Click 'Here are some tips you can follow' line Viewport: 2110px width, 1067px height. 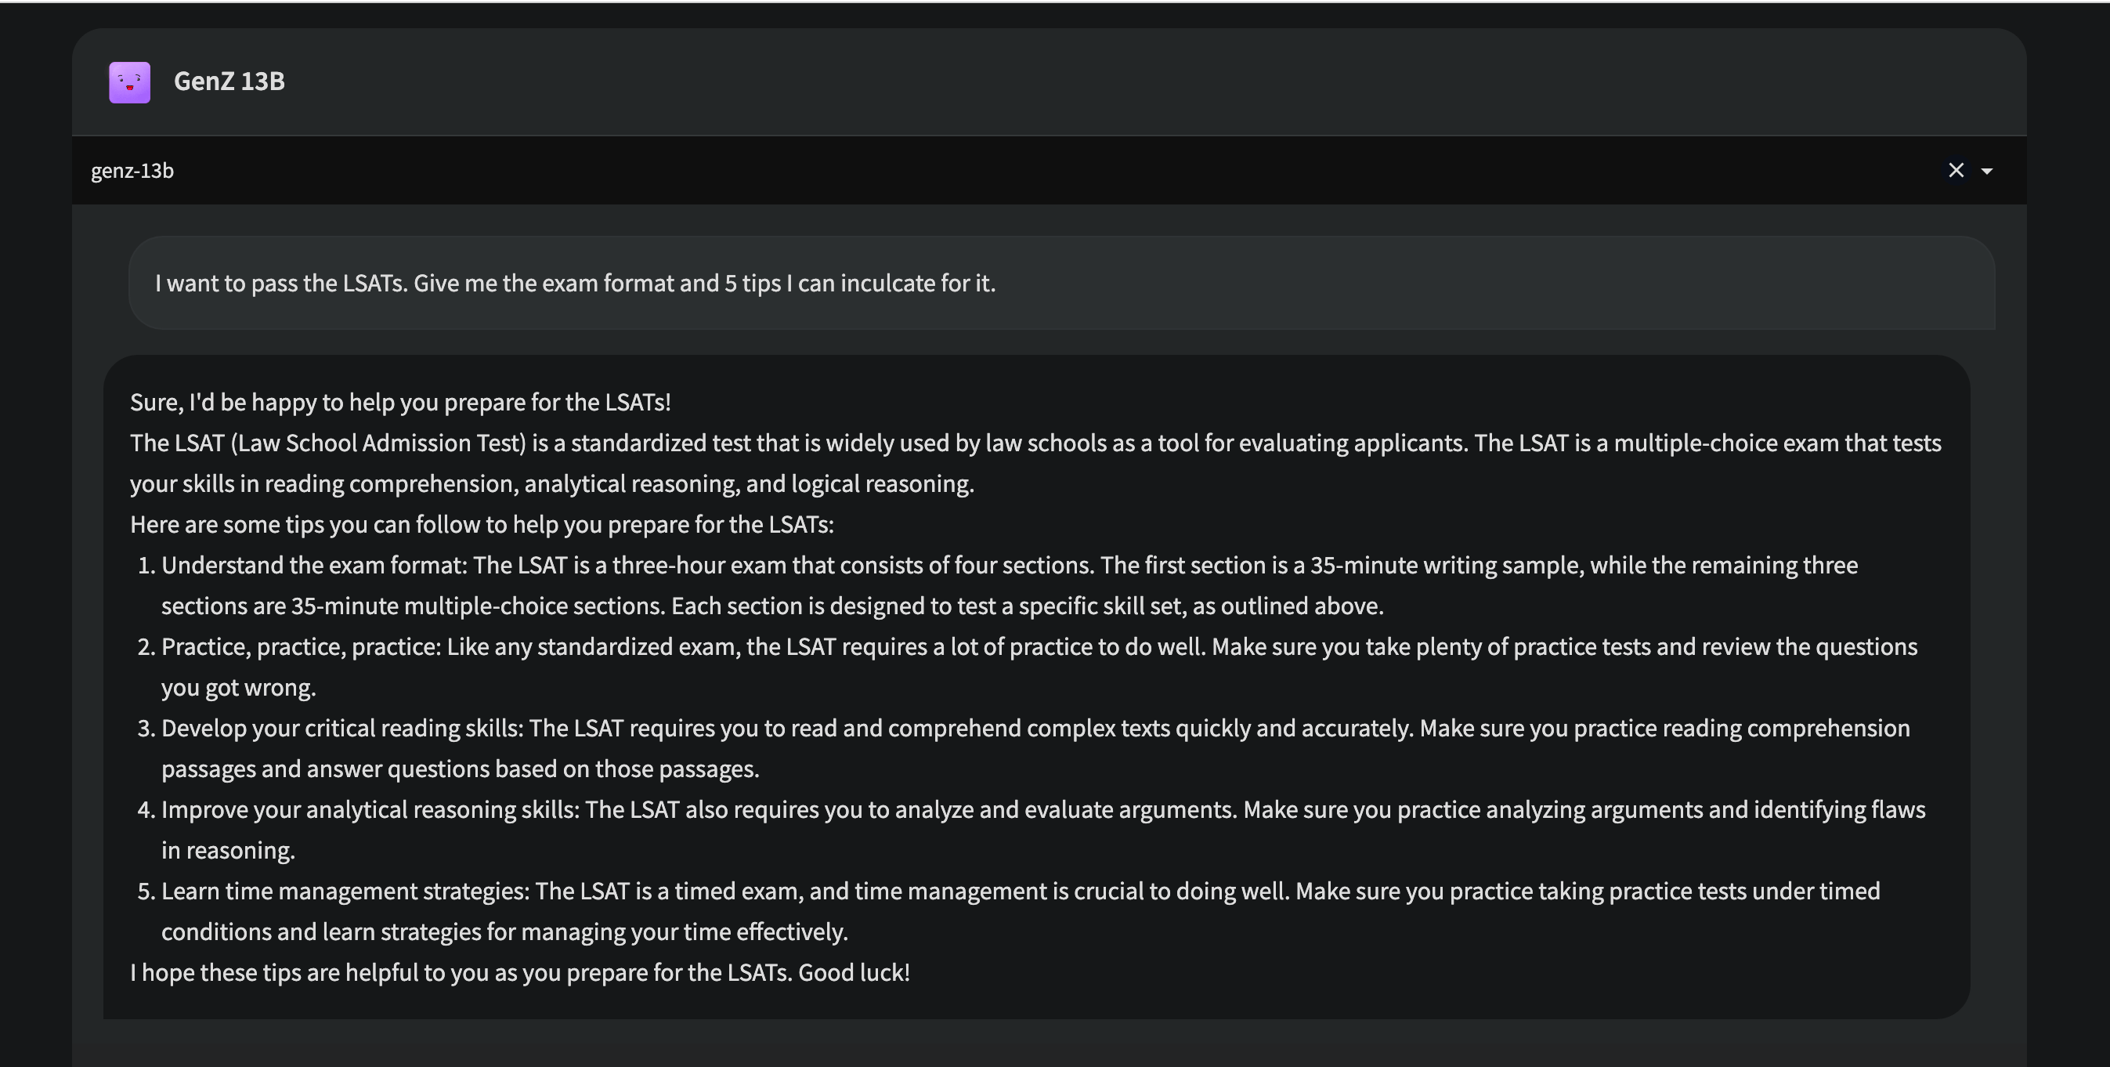(482, 524)
